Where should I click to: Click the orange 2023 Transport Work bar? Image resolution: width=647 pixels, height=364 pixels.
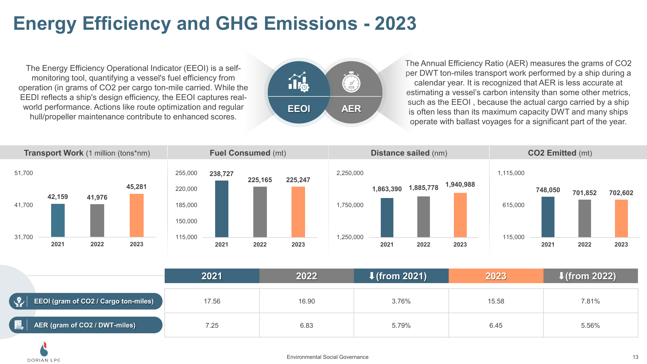[x=137, y=215]
